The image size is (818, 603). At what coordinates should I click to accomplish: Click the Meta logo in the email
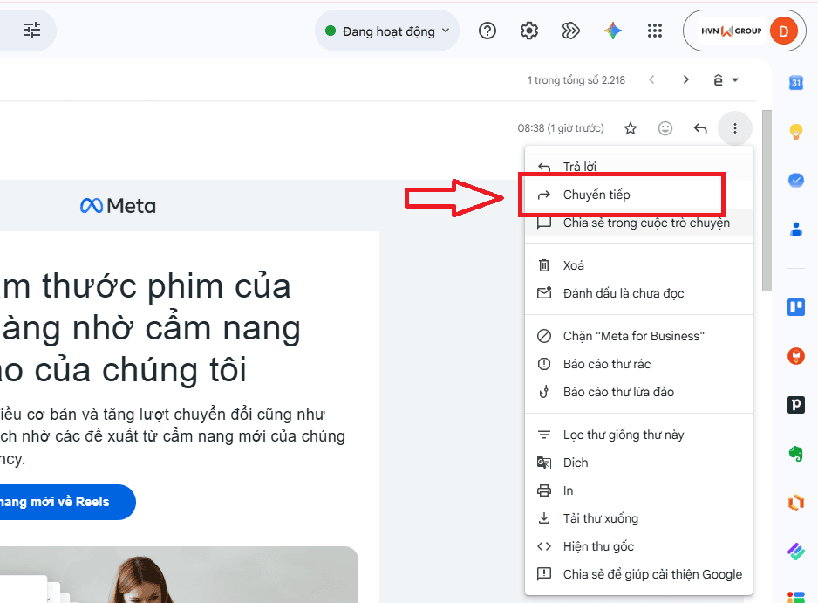click(x=118, y=206)
